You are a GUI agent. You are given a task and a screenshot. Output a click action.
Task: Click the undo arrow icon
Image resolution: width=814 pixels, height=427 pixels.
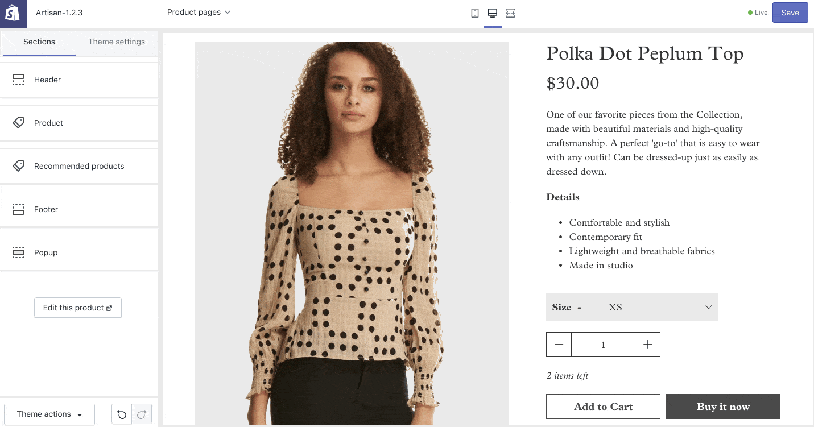point(122,414)
